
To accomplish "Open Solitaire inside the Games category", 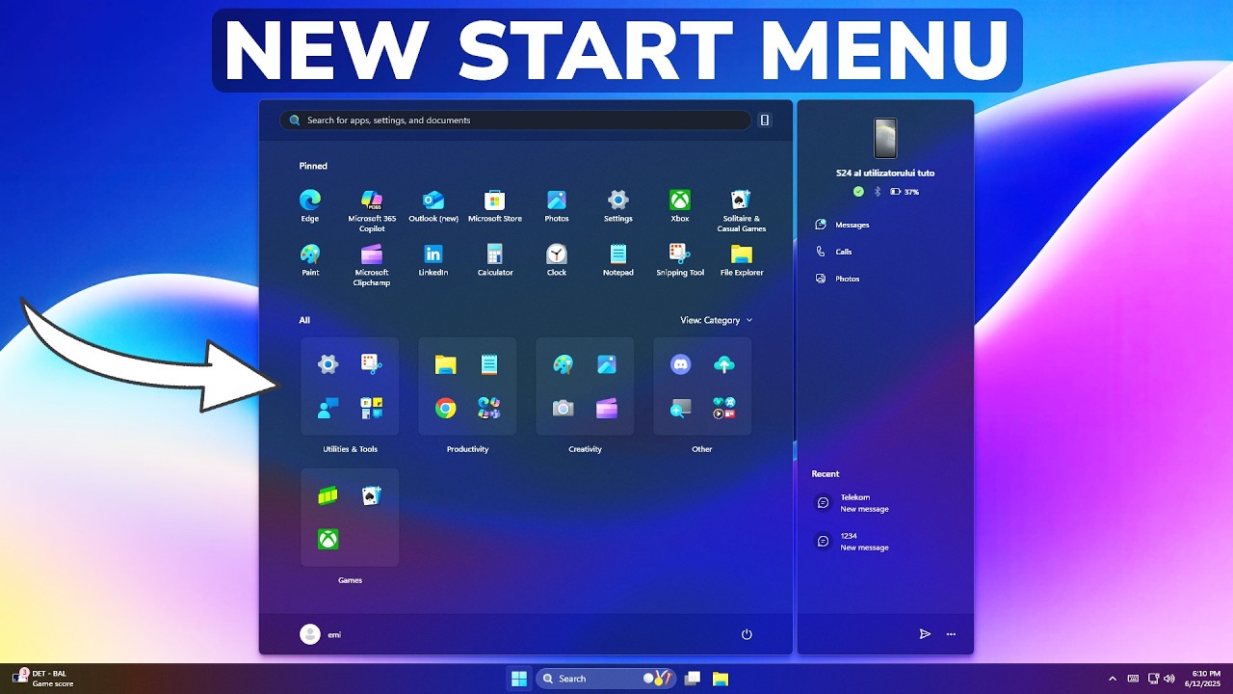I will (372, 495).
